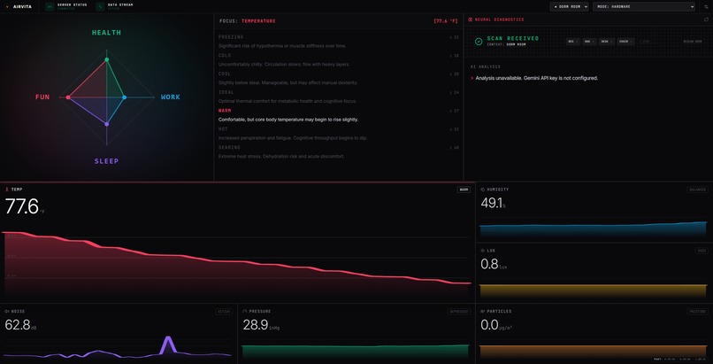Click the 49.1 humidity value
This screenshot has width=713, height=364.
491,204
